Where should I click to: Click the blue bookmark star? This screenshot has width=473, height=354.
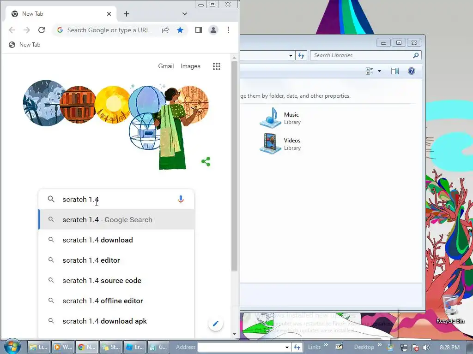[x=180, y=30]
